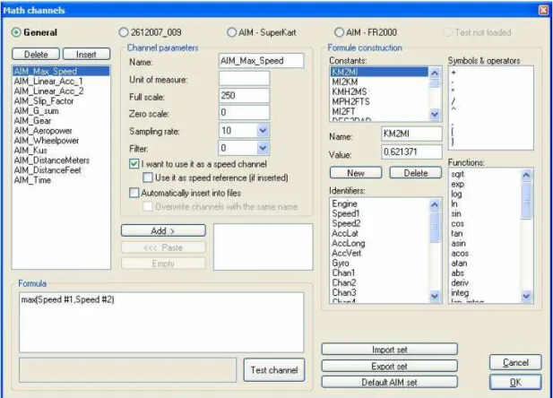The image size is (553, 398).
Task: Select AIM_G_sum channel
Action: pyautogui.click(x=61, y=111)
